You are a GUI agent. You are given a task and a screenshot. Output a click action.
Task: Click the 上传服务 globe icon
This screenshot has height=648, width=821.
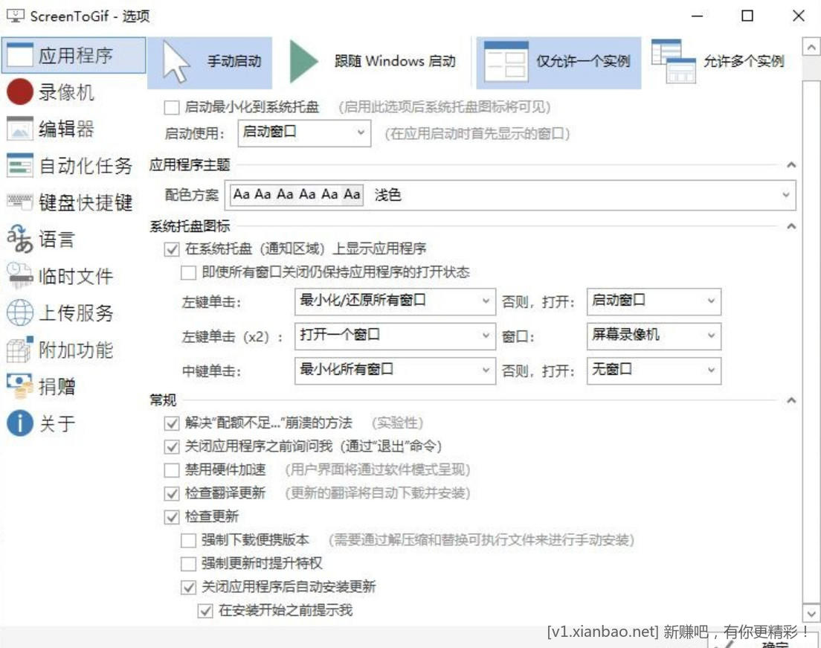pos(20,312)
